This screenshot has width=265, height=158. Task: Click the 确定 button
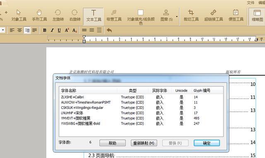pyautogui.click(x=207, y=143)
